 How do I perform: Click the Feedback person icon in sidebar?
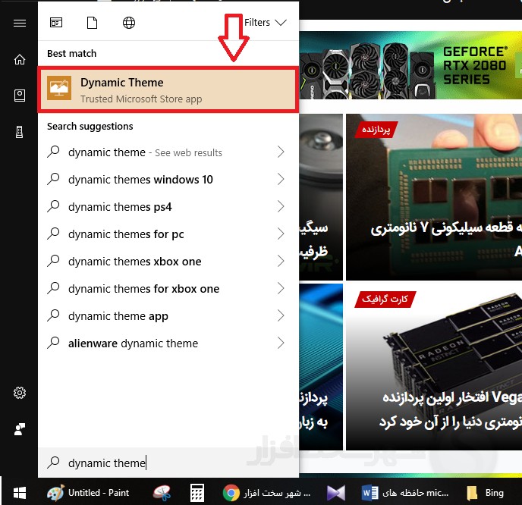click(20, 429)
